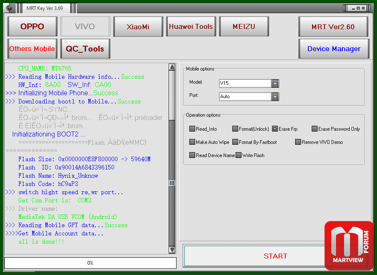Screen dimensions: 377x275
Task: Click 'Reading Mobile GPT data...Success' line
Action: pyautogui.click(x=67, y=225)
